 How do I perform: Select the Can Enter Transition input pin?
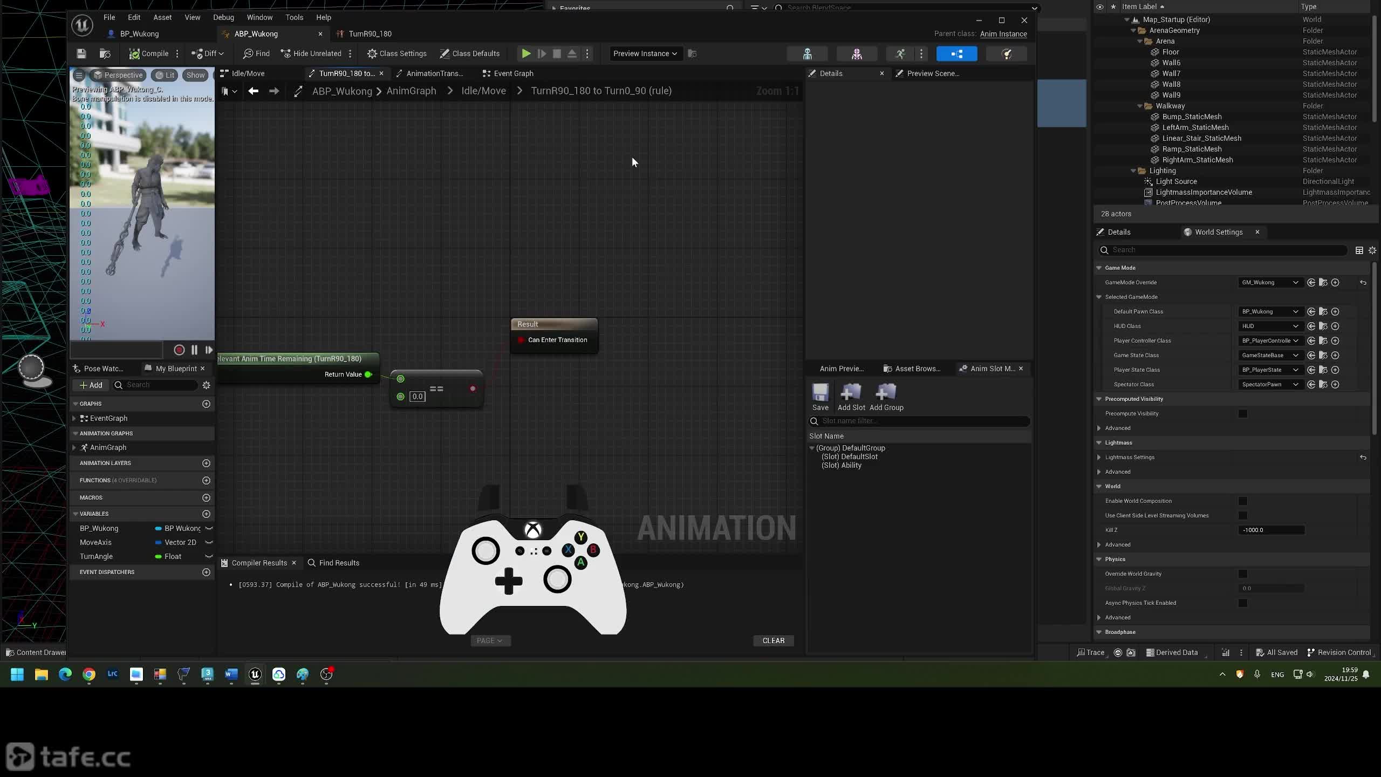(521, 340)
